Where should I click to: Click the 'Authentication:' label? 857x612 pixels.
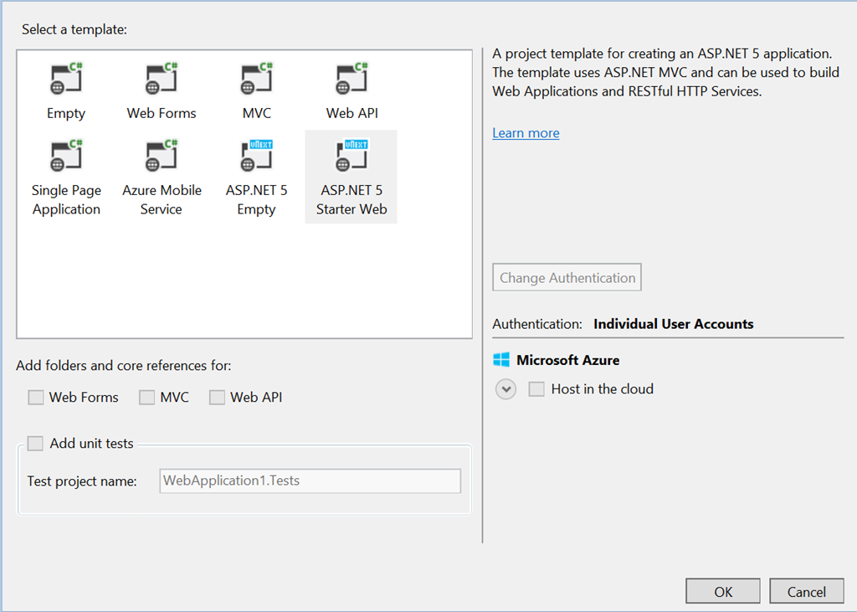click(x=537, y=324)
